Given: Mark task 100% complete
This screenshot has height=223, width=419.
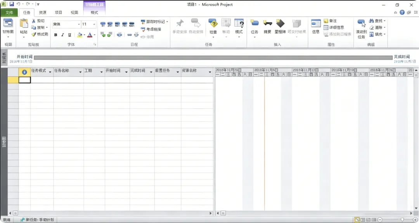Looking at the screenshot, I should (132, 24).
